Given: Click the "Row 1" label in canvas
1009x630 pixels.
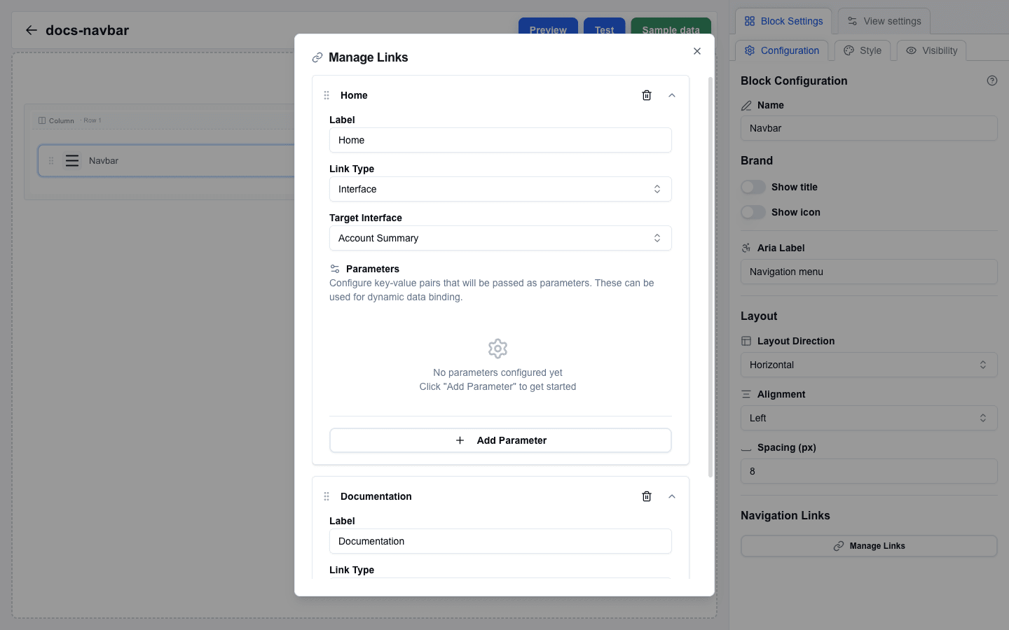Looking at the screenshot, I should point(92,120).
